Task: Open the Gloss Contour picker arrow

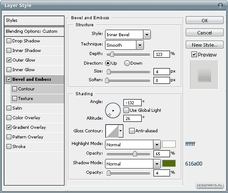Action: pyautogui.click(x=121, y=131)
